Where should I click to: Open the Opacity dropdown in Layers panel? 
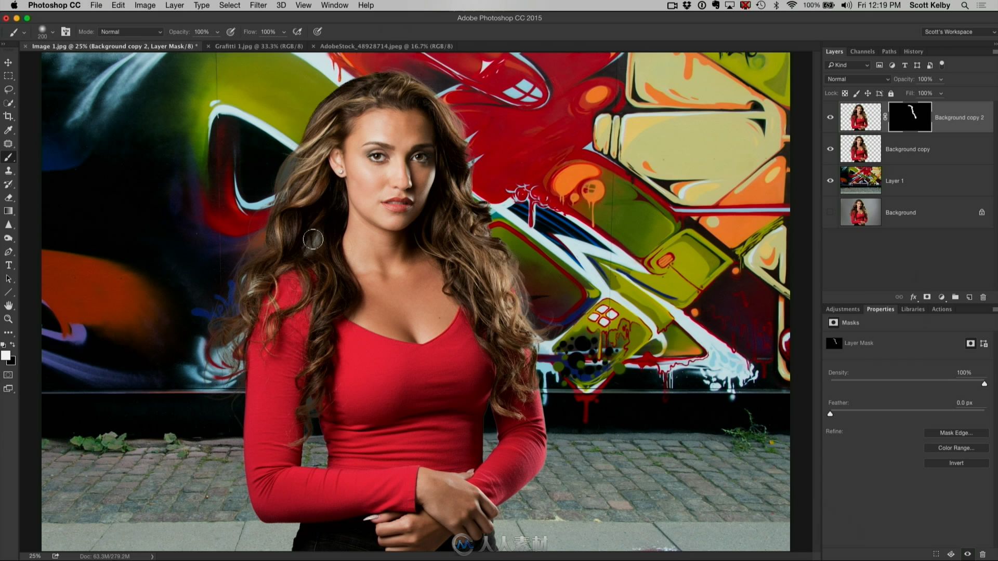(942, 79)
